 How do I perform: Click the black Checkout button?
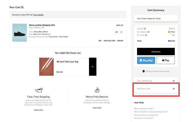point(156,52)
